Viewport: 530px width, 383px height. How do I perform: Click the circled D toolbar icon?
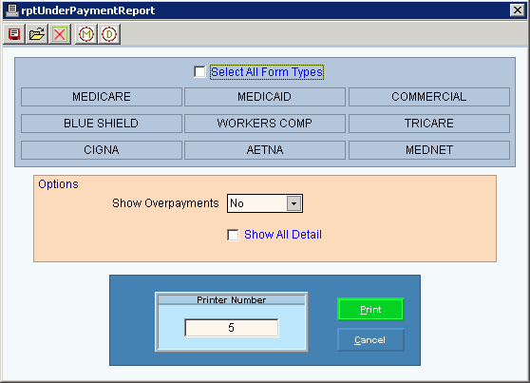pyautogui.click(x=109, y=34)
